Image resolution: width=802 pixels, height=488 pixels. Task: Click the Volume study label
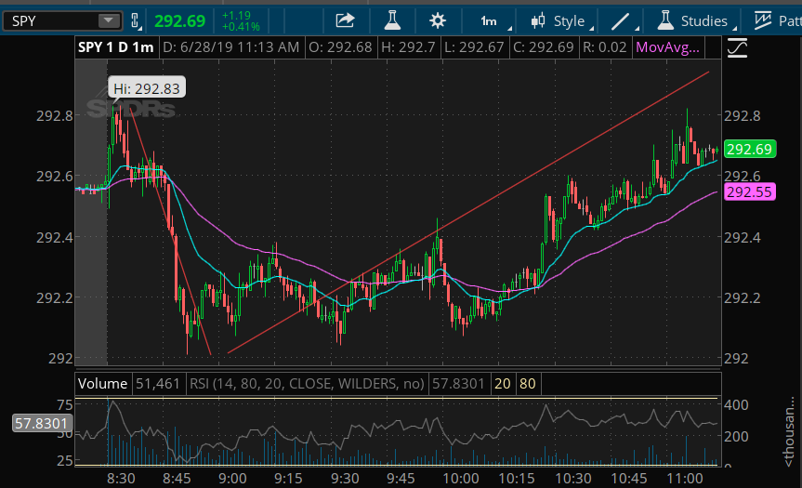coord(103,384)
